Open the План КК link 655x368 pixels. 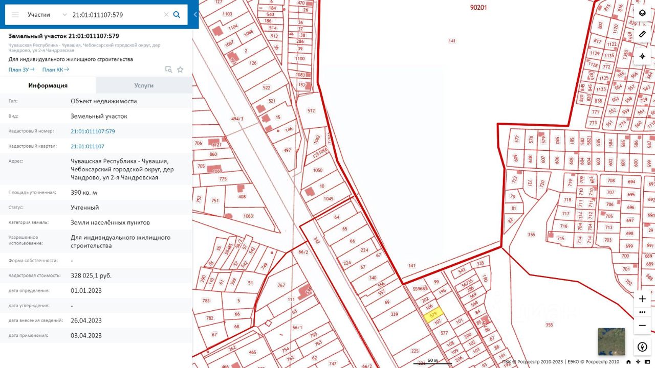pos(55,70)
